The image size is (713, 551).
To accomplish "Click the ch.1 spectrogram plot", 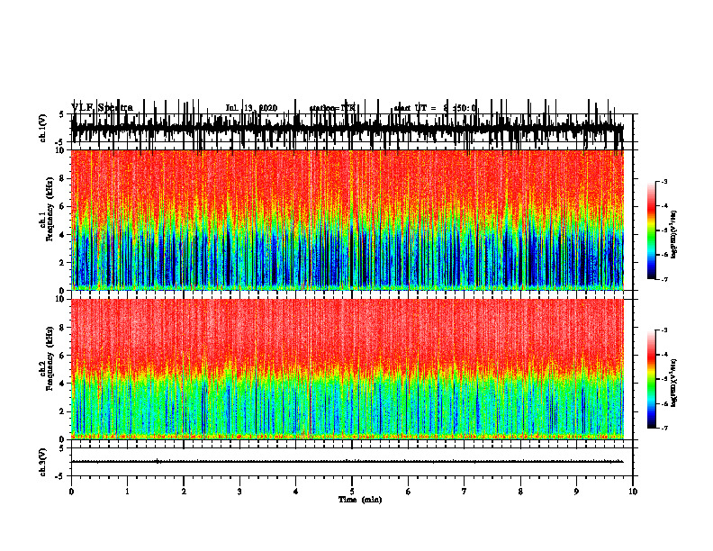I will click(347, 220).
